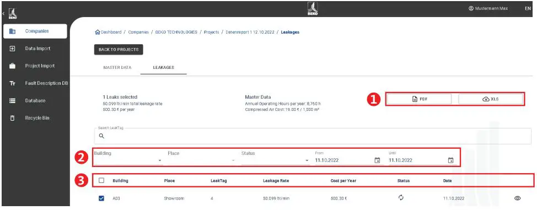Click the Recycle Bin trash icon
This screenshot has height=210, width=537.
[12, 118]
